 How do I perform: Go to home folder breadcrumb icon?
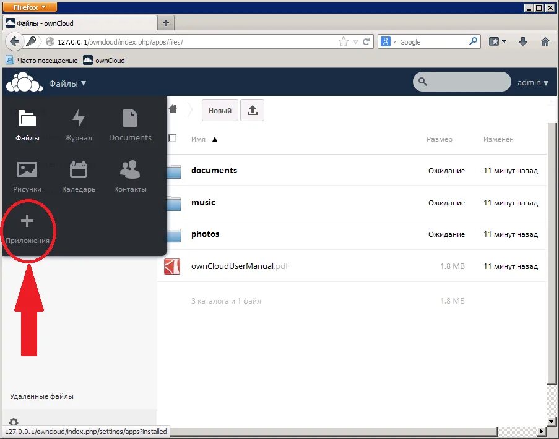coord(173,109)
